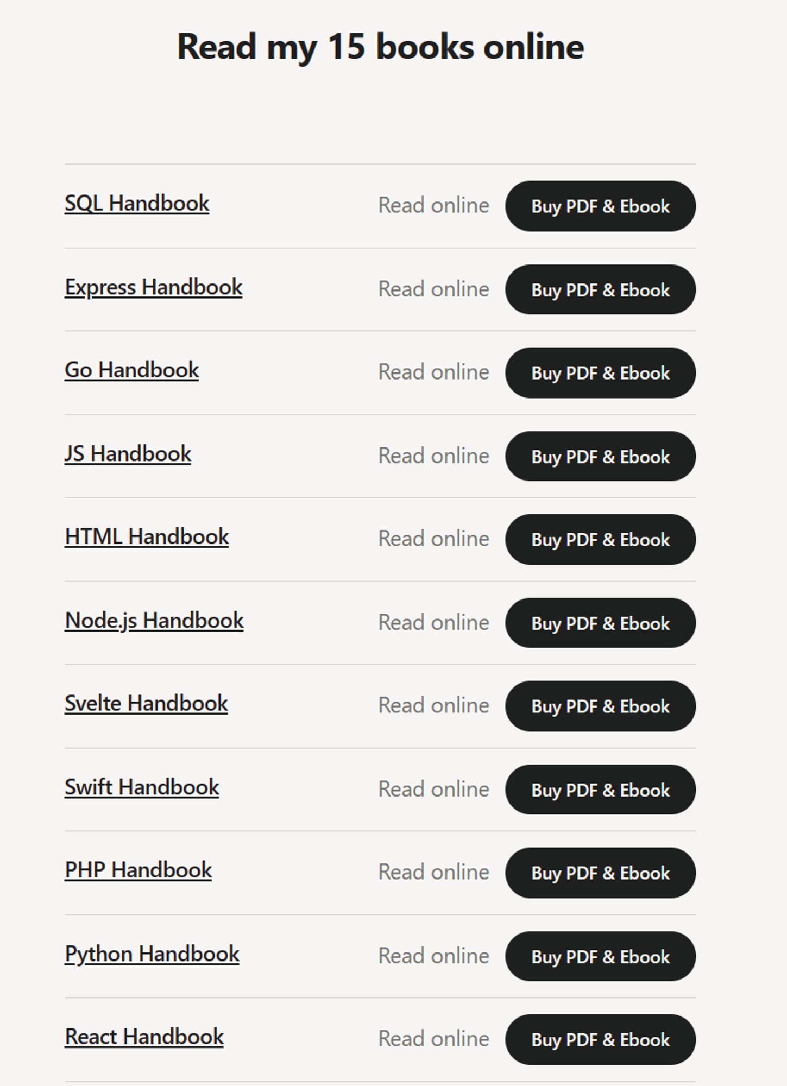787x1086 pixels.
Task: Open the Go Handbook link
Action: [x=132, y=371]
